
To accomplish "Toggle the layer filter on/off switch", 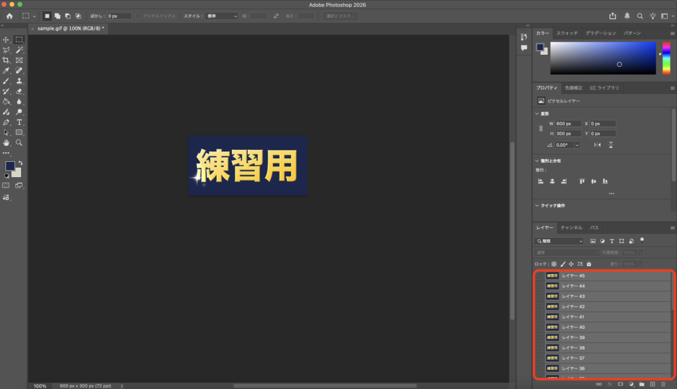I will (x=642, y=240).
